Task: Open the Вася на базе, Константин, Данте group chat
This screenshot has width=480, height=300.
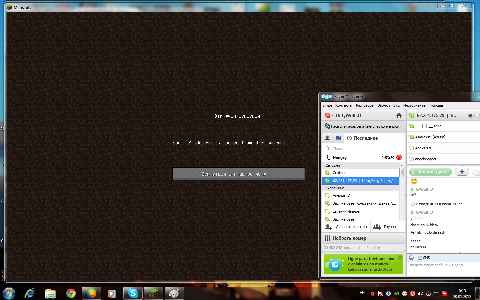Action: click(x=361, y=203)
